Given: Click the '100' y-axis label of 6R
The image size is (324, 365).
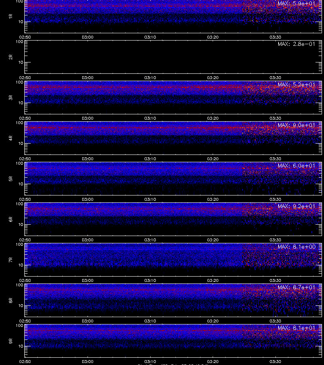Looking at the screenshot, I should pyautogui.click(x=19, y=204).
